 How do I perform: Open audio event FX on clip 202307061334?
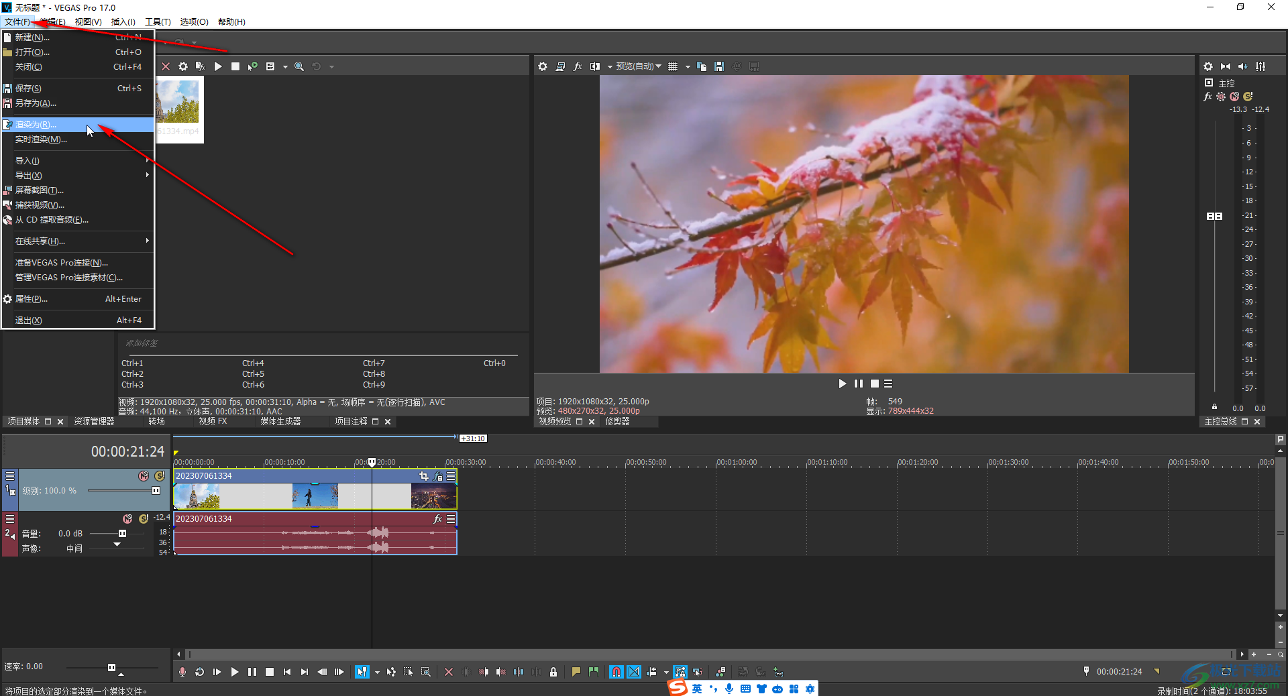pyautogui.click(x=437, y=519)
